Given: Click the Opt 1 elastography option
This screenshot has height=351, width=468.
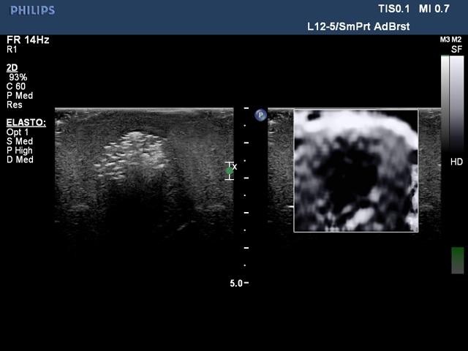Looking at the screenshot, I should (20, 132).
